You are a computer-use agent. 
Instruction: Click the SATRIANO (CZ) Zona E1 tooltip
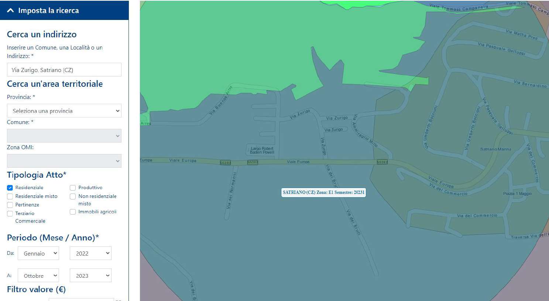coord(323,192)
